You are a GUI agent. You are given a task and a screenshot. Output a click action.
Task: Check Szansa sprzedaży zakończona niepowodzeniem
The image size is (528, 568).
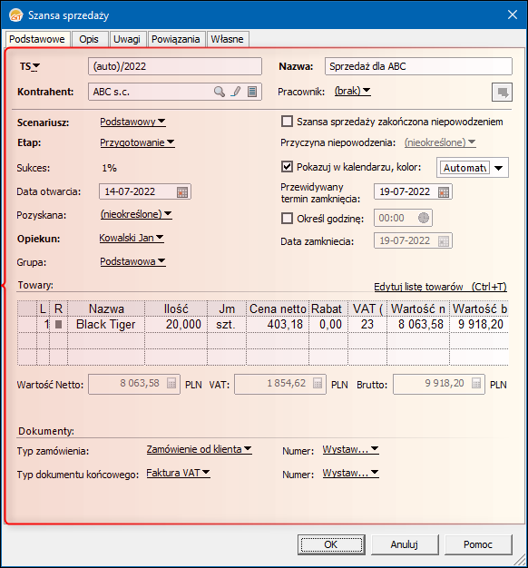[x=287, y=122]
